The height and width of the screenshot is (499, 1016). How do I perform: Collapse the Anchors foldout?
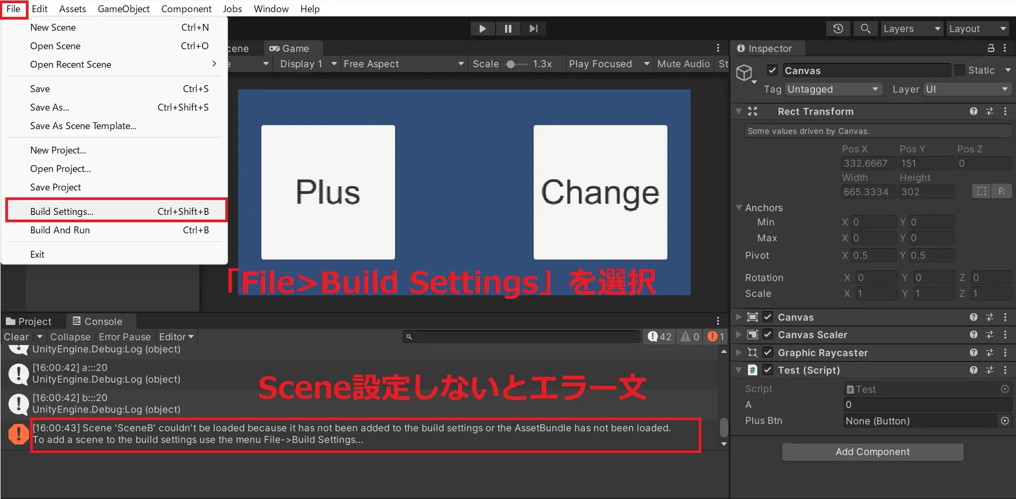pyautogui.click(x=739, y=207)
